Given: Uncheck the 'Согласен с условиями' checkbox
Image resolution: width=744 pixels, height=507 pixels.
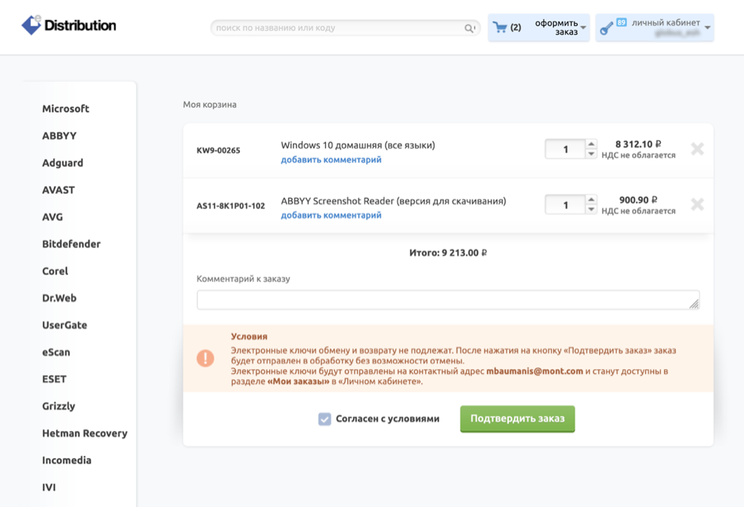Looking at the screenshot, I should pos(325,419).
